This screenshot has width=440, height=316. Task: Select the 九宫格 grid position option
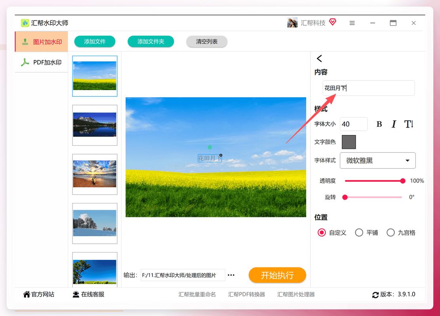[390, 233]
